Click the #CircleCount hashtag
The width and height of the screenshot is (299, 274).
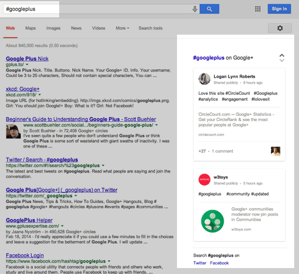237,93
